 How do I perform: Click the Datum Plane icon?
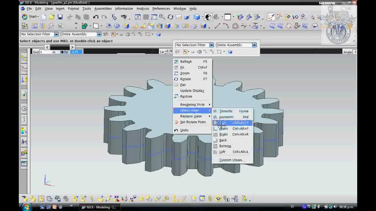(96, 26)
